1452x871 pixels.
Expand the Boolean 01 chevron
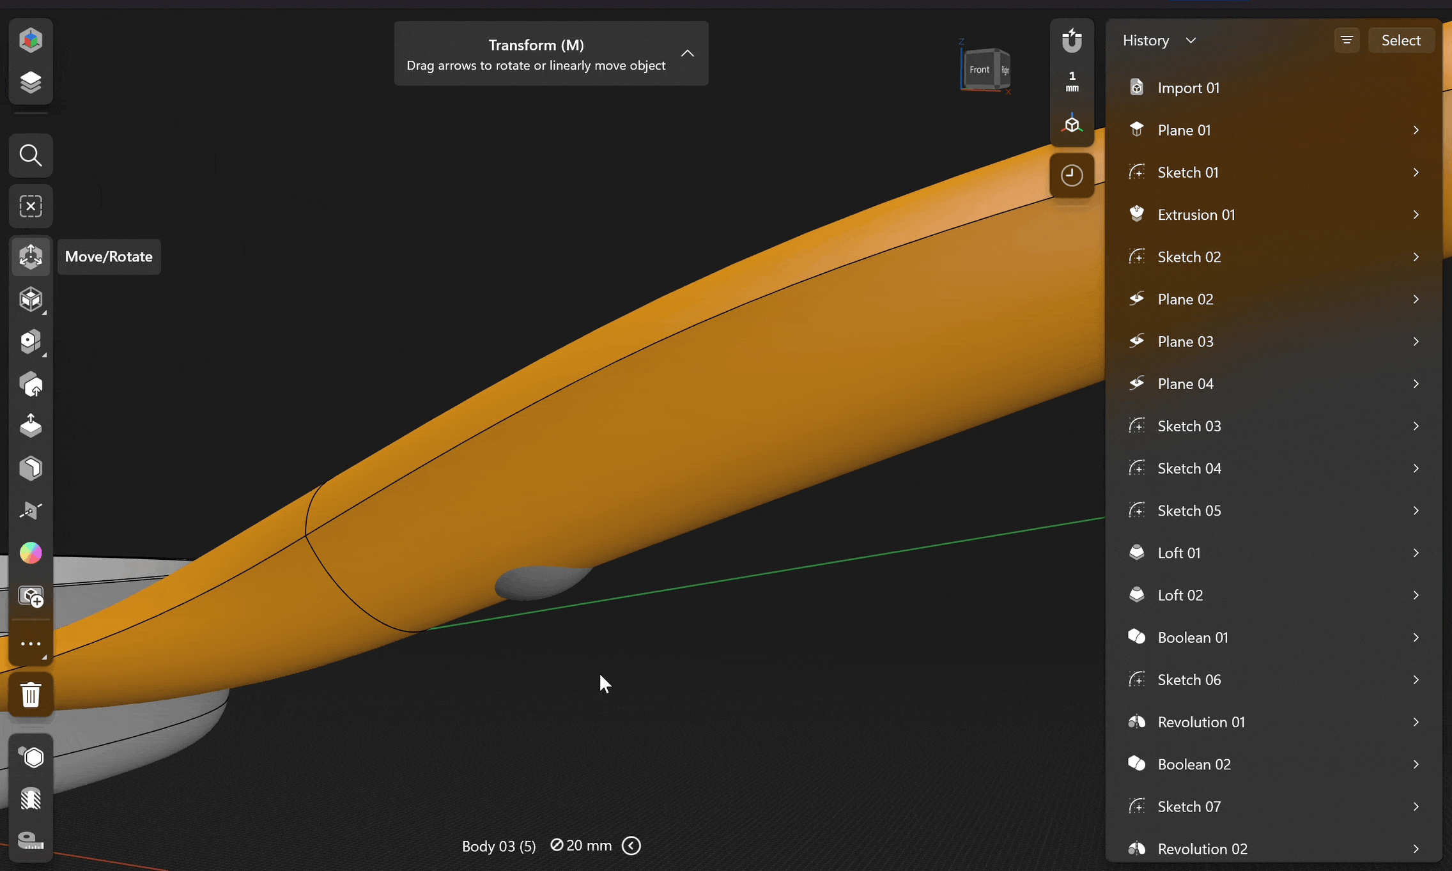pos(1416,637)
